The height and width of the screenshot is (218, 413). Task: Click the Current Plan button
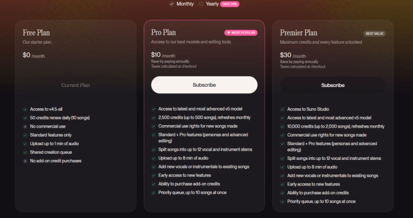coord(75,85)
